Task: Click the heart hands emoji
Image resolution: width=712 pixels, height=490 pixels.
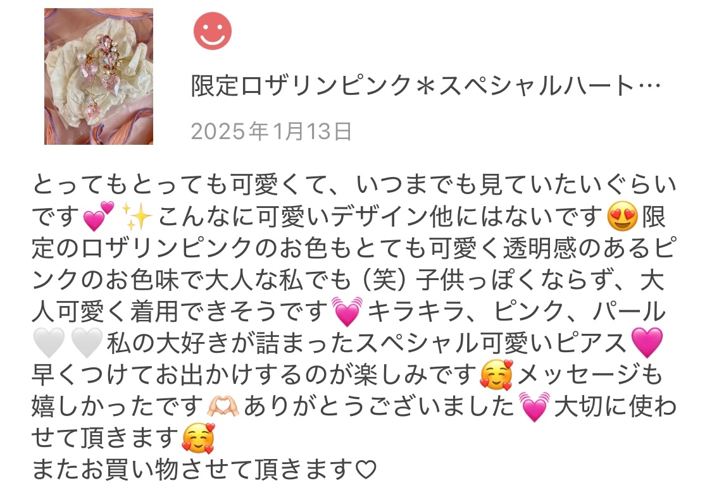Action: point(223,406)
